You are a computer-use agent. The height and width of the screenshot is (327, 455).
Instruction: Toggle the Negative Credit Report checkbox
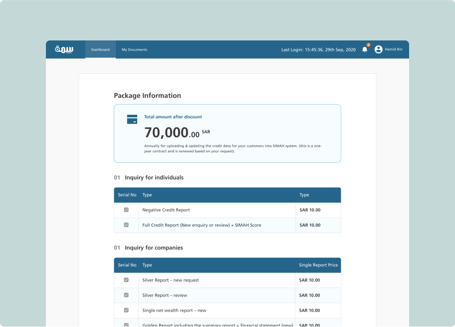126,210
